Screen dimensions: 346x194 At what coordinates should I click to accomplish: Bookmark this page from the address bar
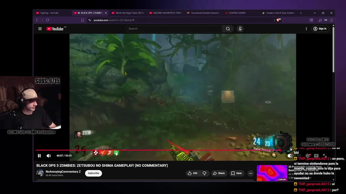pos(83,20)
